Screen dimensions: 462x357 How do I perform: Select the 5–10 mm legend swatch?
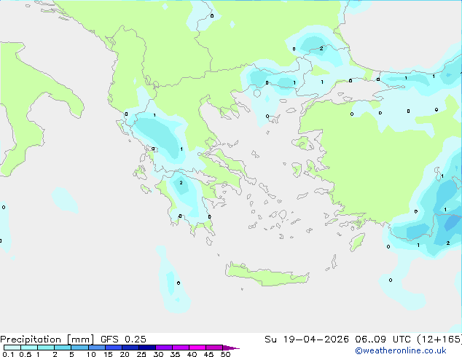[x=79, y=348]
